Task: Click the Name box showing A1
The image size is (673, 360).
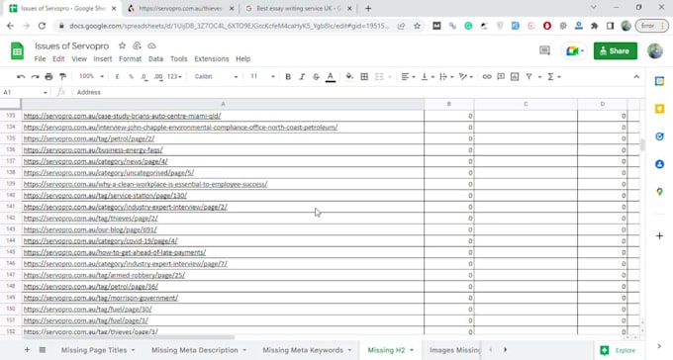Action: pyautogui.click(x=25, y=92)
